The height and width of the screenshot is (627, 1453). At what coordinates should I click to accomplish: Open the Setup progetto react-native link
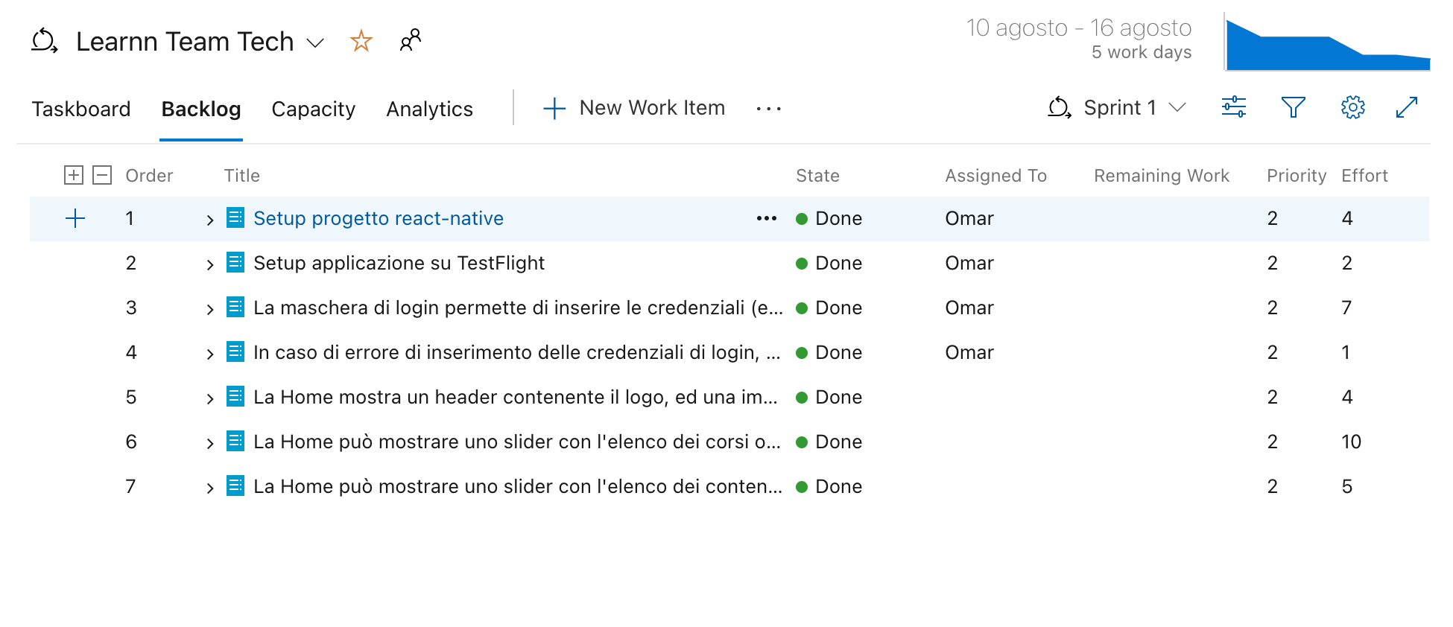coord(379,218)
